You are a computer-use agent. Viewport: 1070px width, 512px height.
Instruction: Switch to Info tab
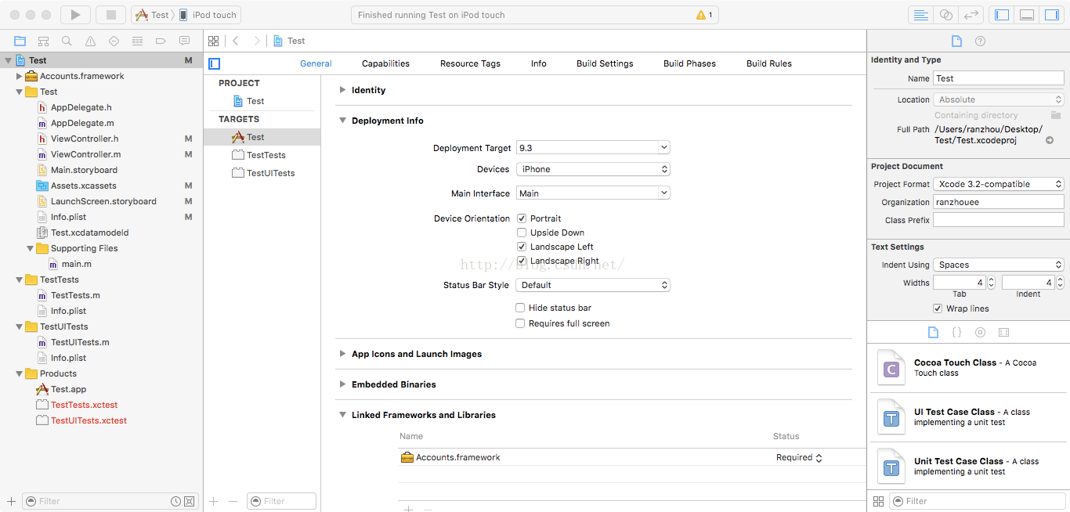click(539, 63)
